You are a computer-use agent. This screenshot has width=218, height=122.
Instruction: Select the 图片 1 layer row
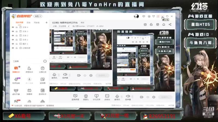click(x=30, y=44)
